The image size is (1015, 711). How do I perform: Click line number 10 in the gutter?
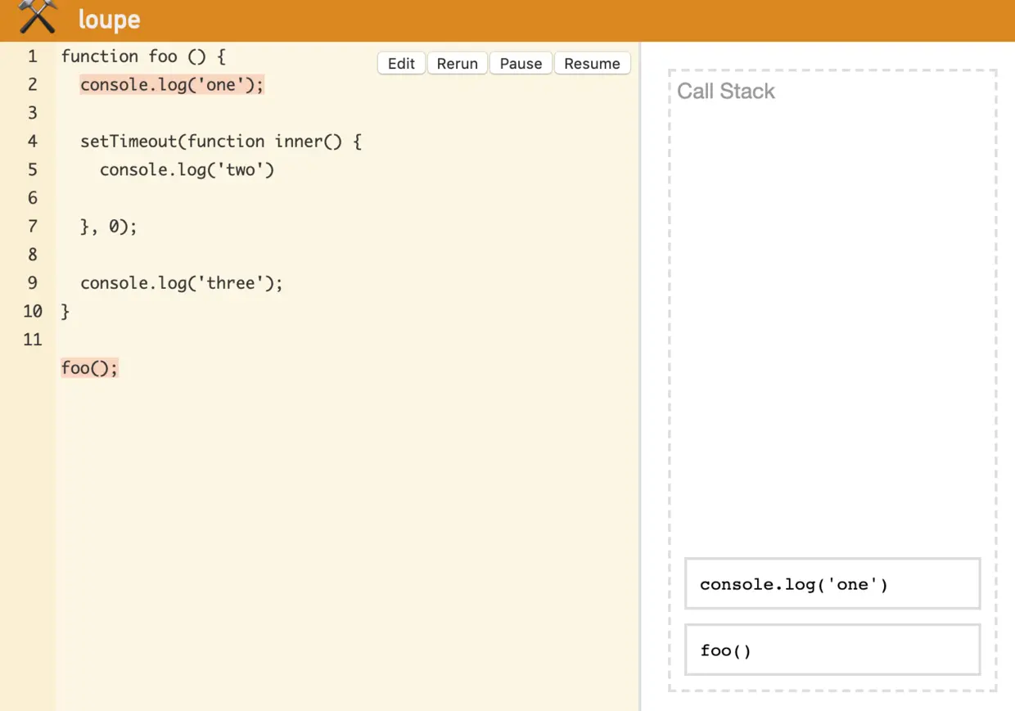33,311
